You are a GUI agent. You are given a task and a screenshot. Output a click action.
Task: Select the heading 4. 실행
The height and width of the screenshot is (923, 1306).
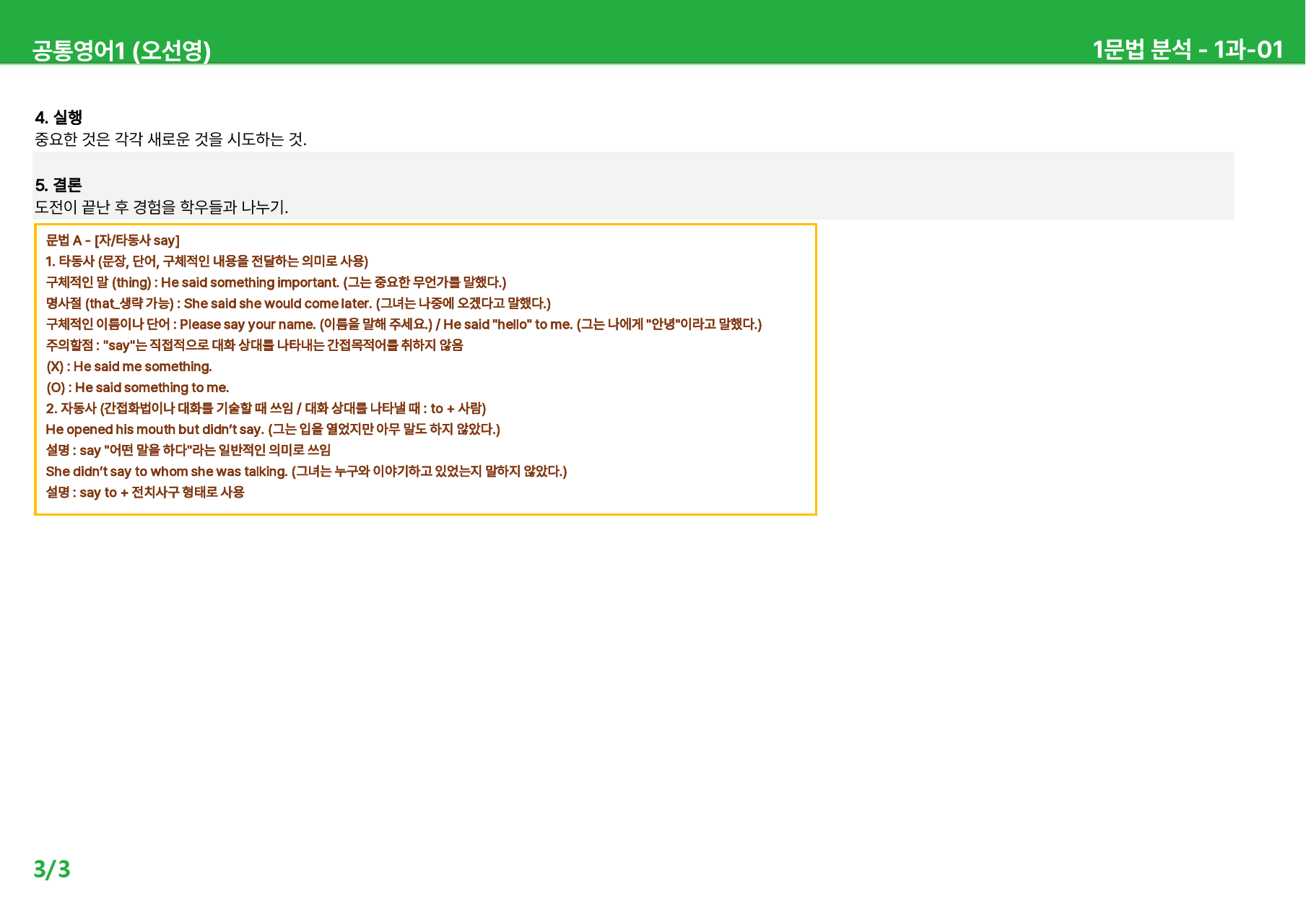pos(58,117)
